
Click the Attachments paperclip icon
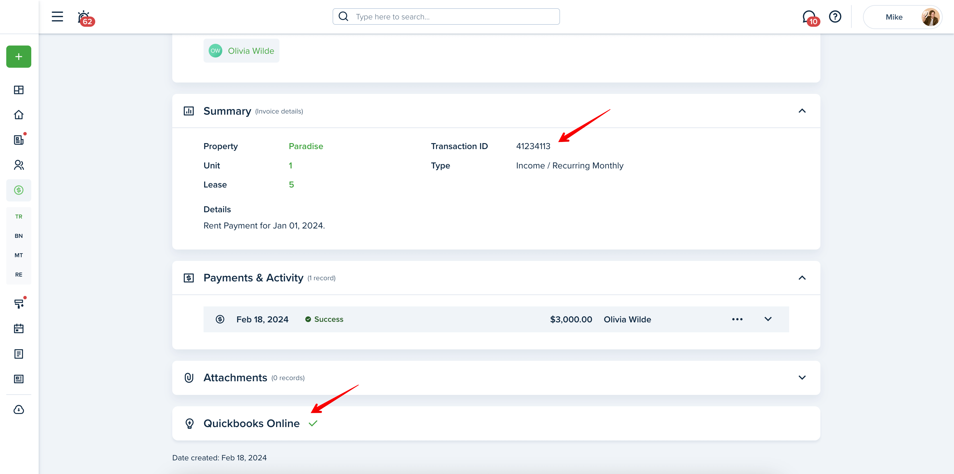tap(189, 378)
